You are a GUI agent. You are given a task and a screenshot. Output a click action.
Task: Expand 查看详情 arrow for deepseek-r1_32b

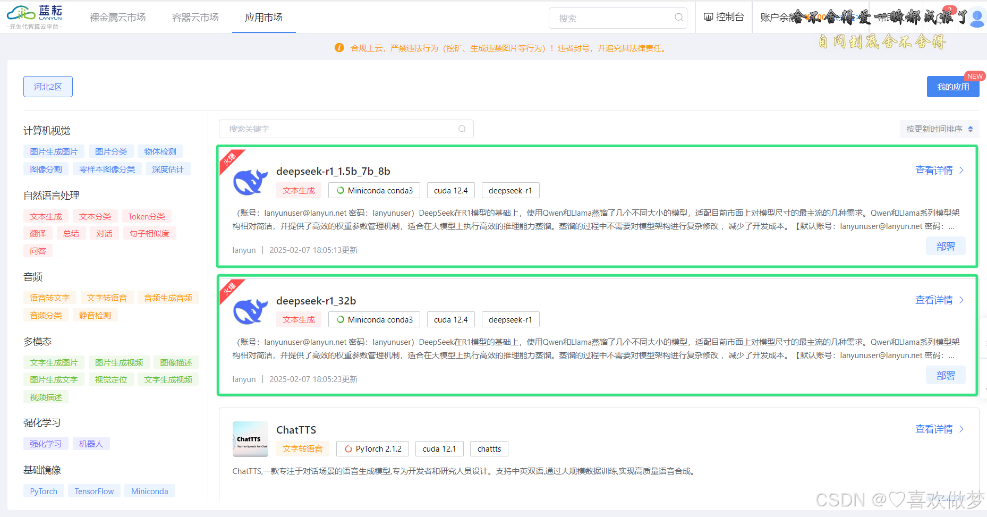point(961,300)
